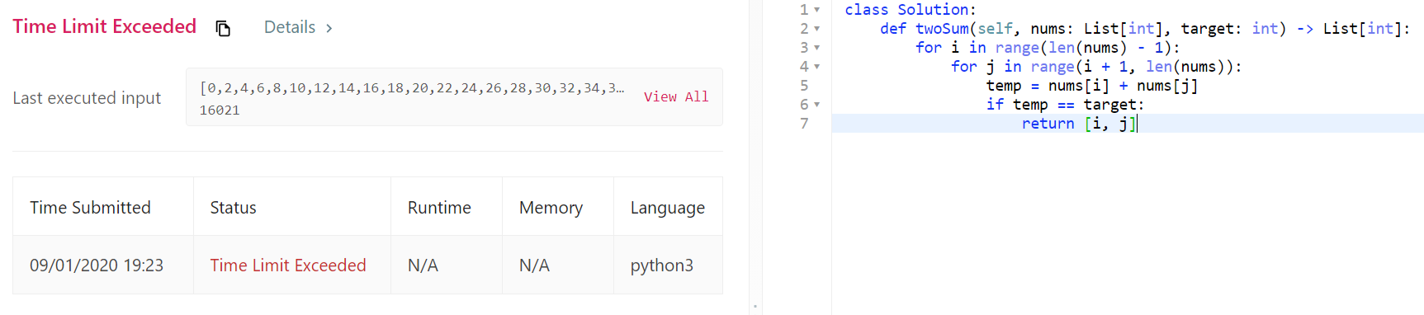Screen dimensions: 1424x315
Task: Click the Runtime N/A cell
Action: point(423,266)
